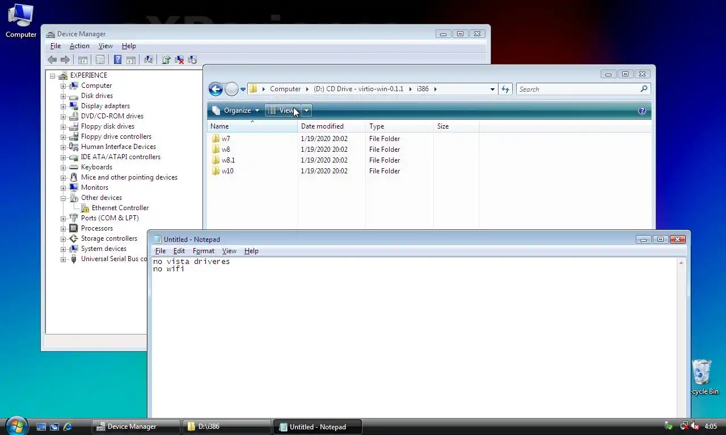Click the Refresh button beside the address bar
726x435 pixels.
505,89
